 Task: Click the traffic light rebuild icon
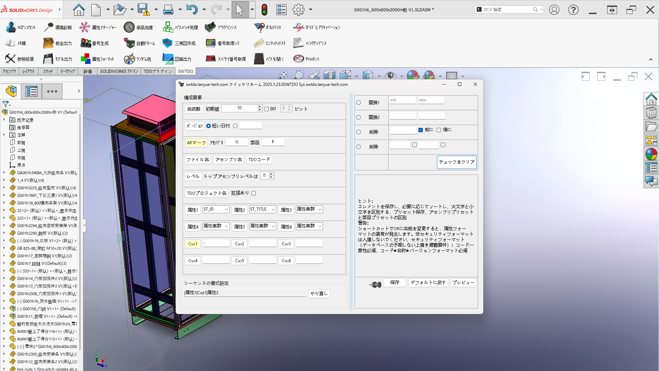(x=264, y=10)
